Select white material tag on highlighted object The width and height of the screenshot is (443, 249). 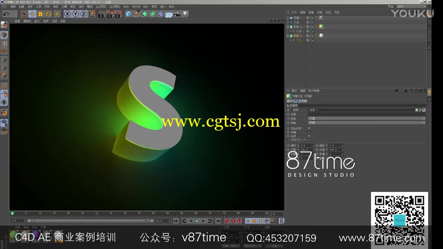click(321, 35)
